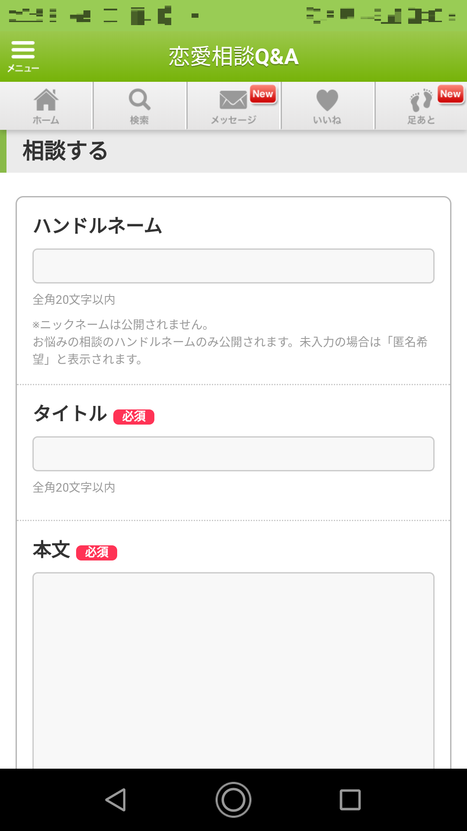Tap the メニュー label under hamburger
Viewport: 467px width, 831px height.
point(23,68)
